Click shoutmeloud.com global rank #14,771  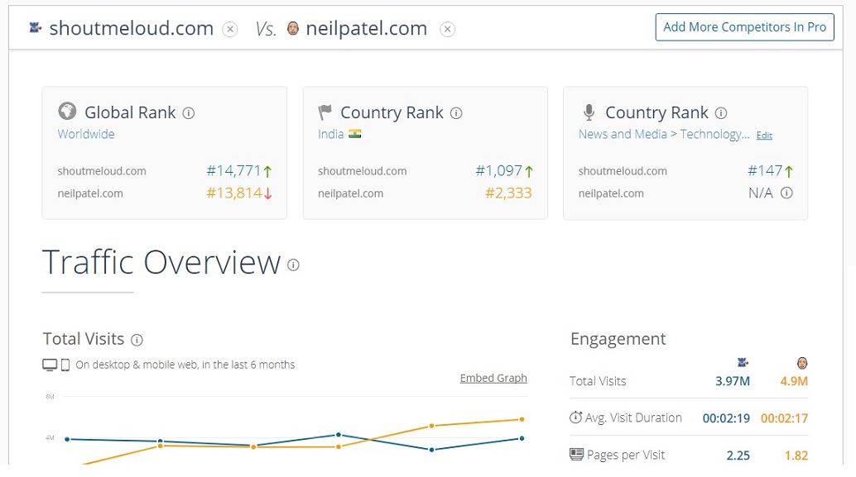click(233, 170)
